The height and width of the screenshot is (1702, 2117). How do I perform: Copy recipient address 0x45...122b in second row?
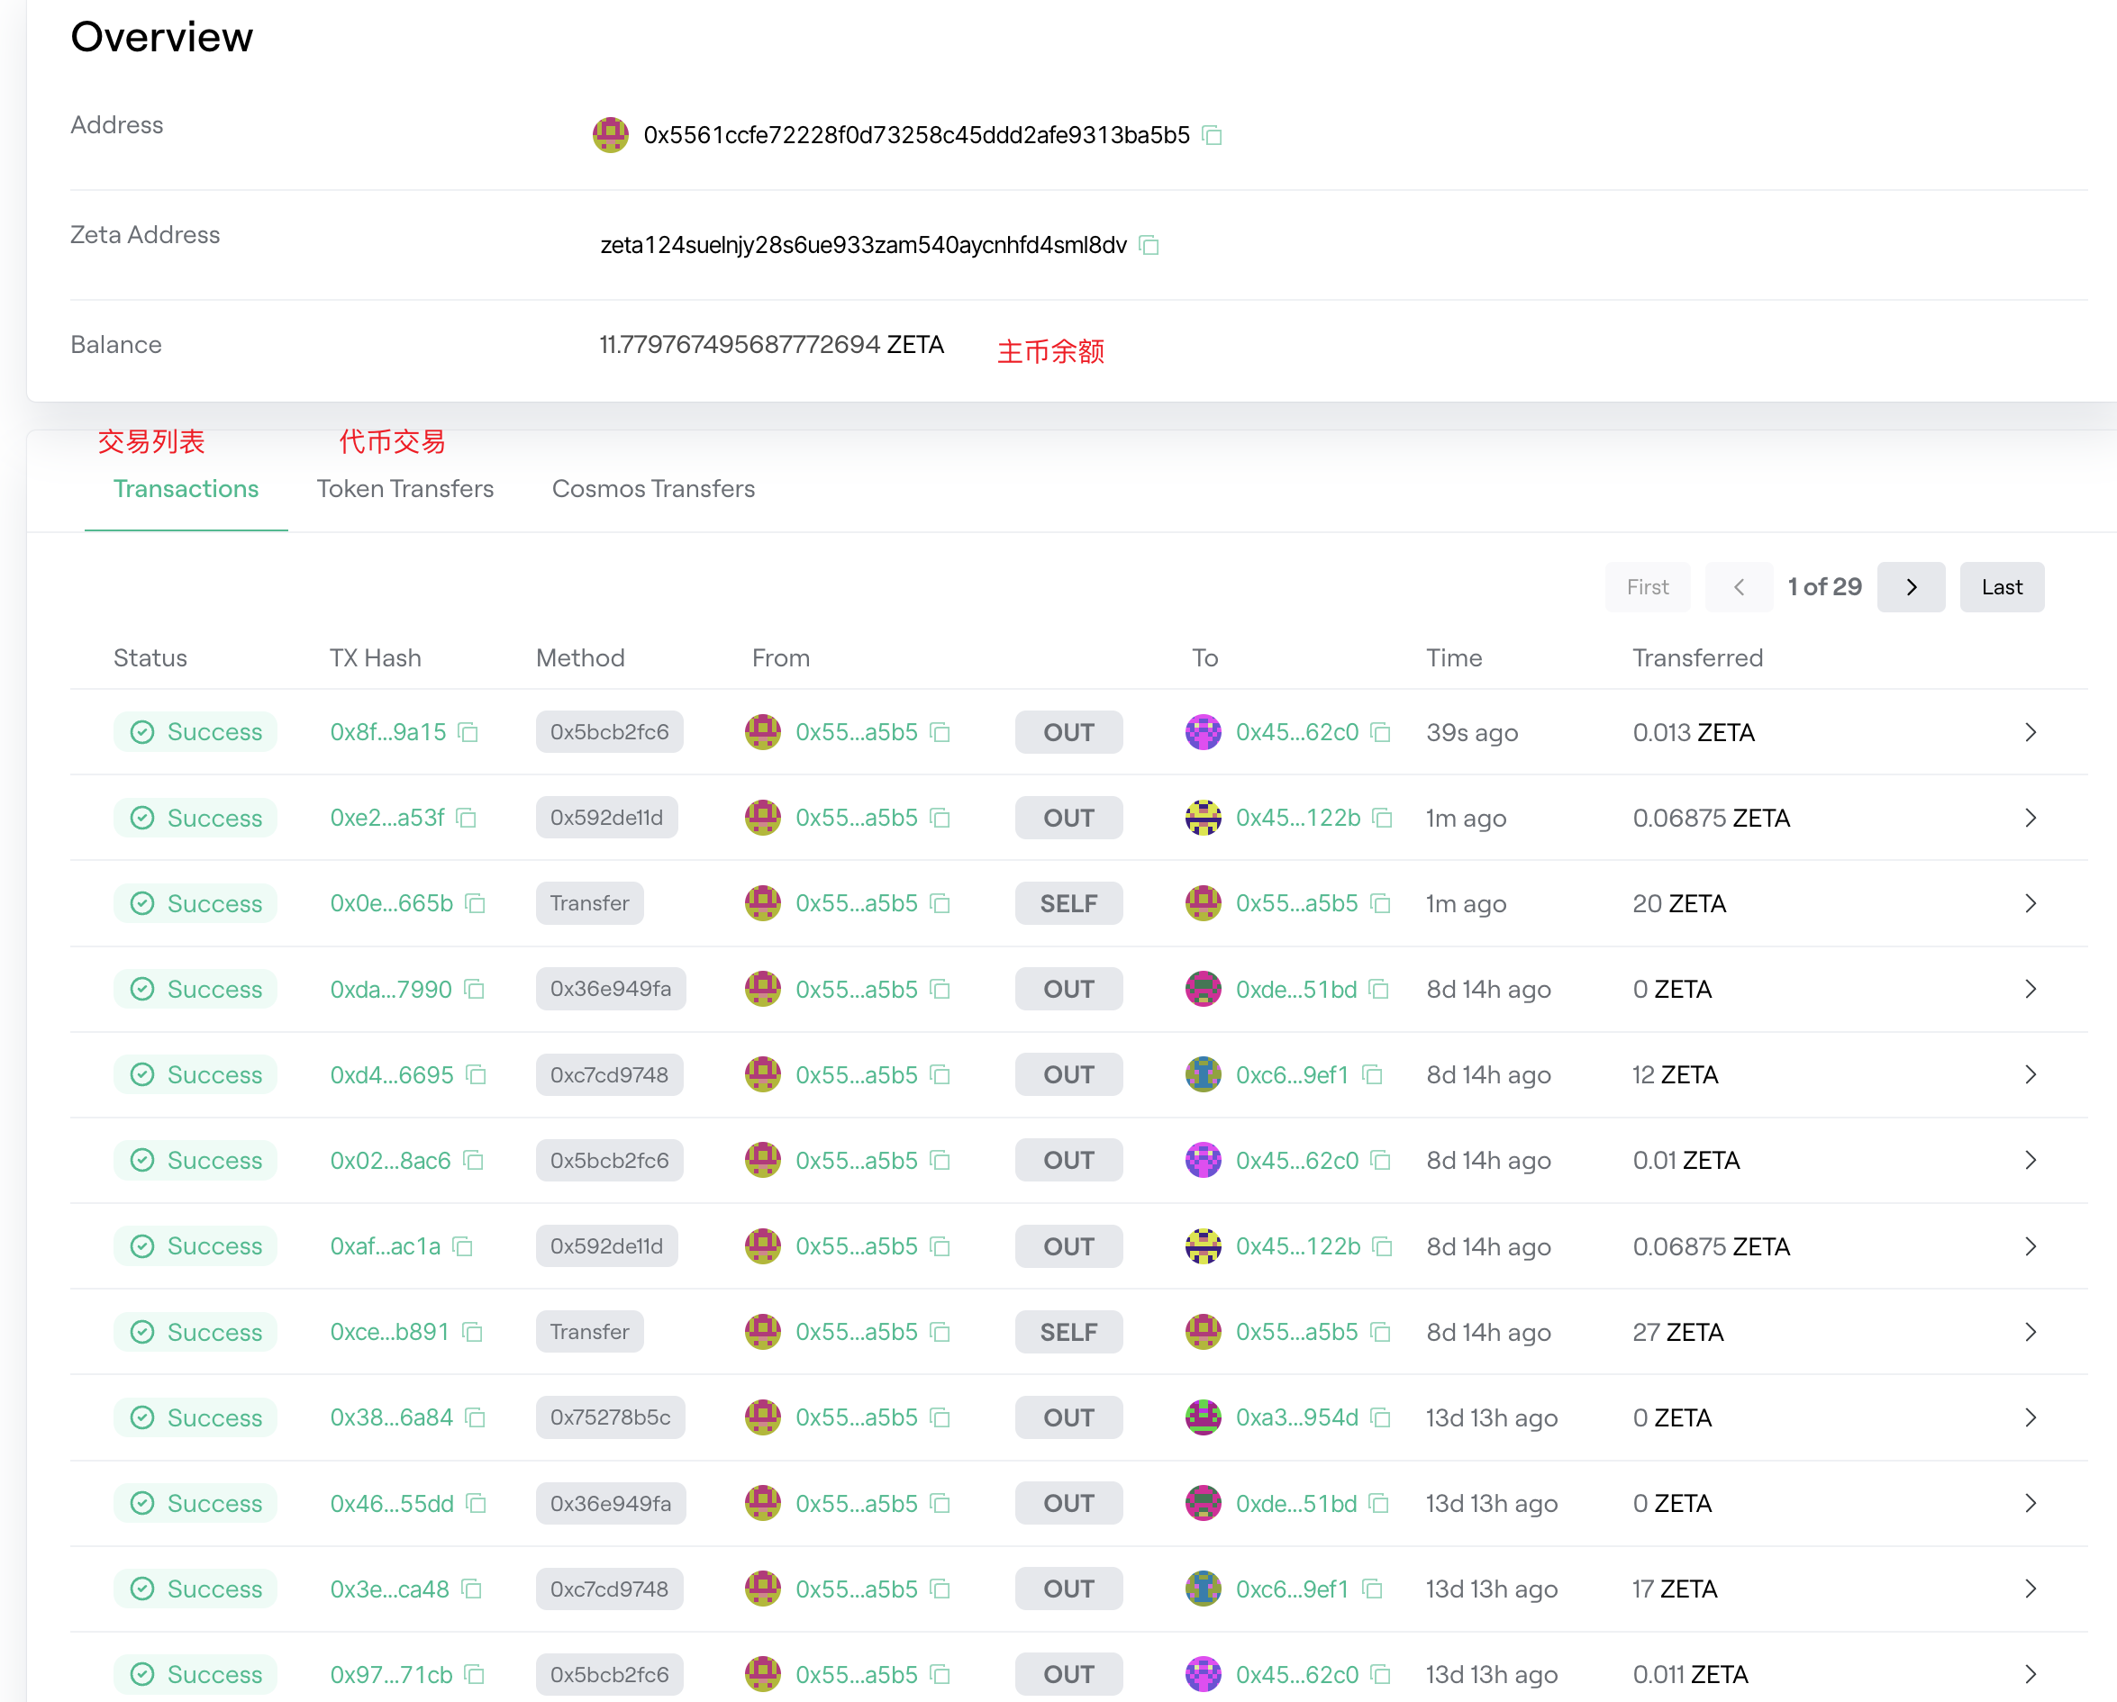click(1383, 818)
